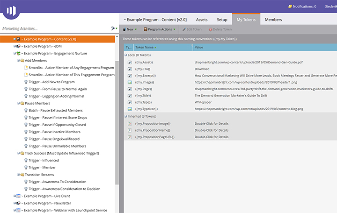Focus the Marketing Activities search field
Image resolution: width=337 pixels, height=213 pixels.
click(x=55, y=28)
